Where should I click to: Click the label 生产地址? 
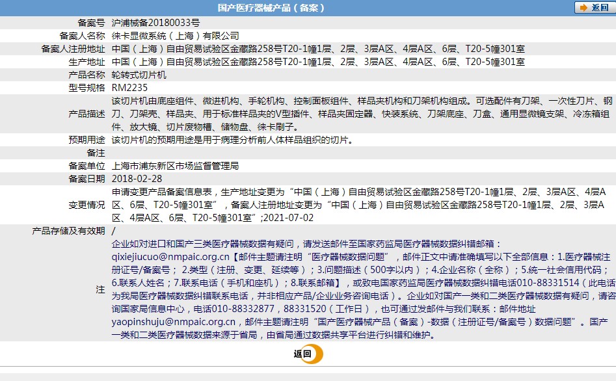pyautogui.click(x=87, y=62)
